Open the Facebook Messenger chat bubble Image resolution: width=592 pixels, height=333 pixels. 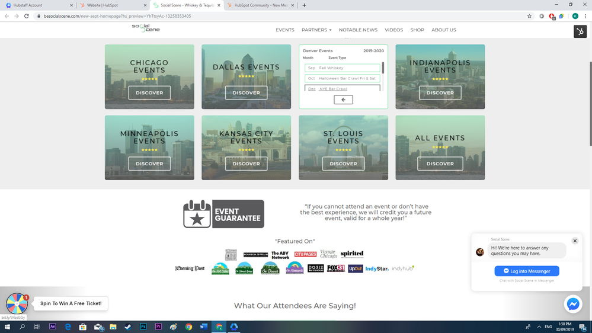pos(572,304)
